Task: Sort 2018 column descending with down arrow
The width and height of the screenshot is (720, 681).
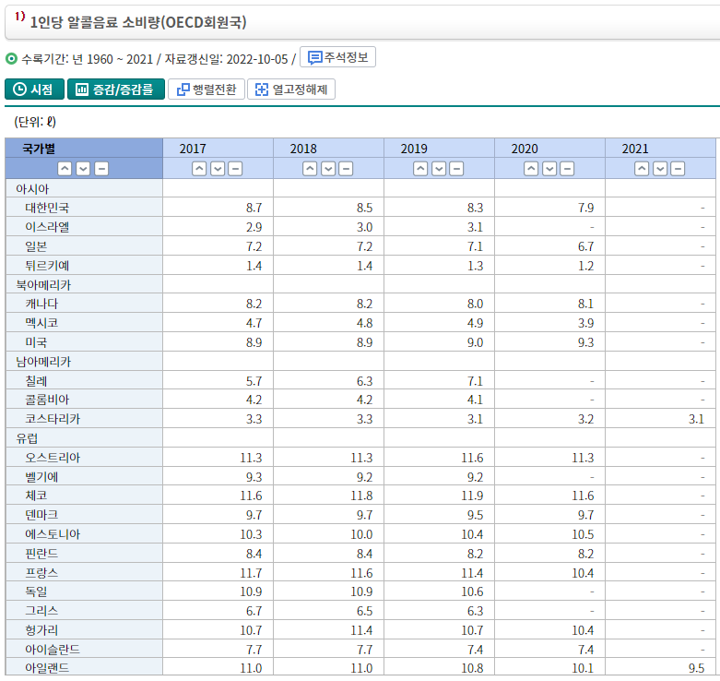Action: click(328, 169)
